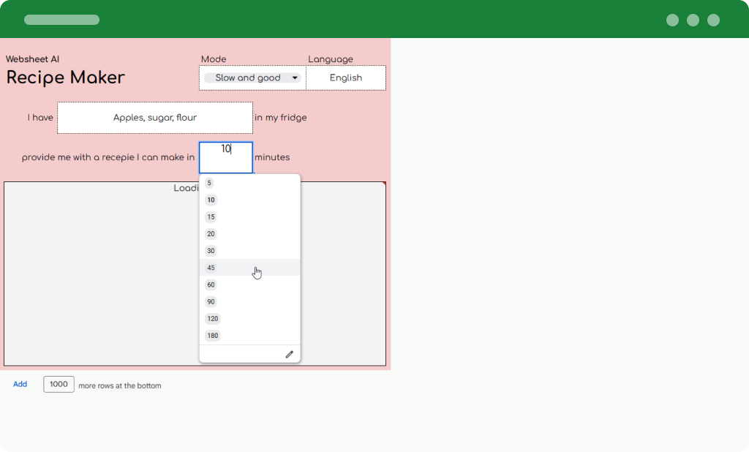Select the Slow and good mode chip
The image size is (749, 452).
[247, 78]
